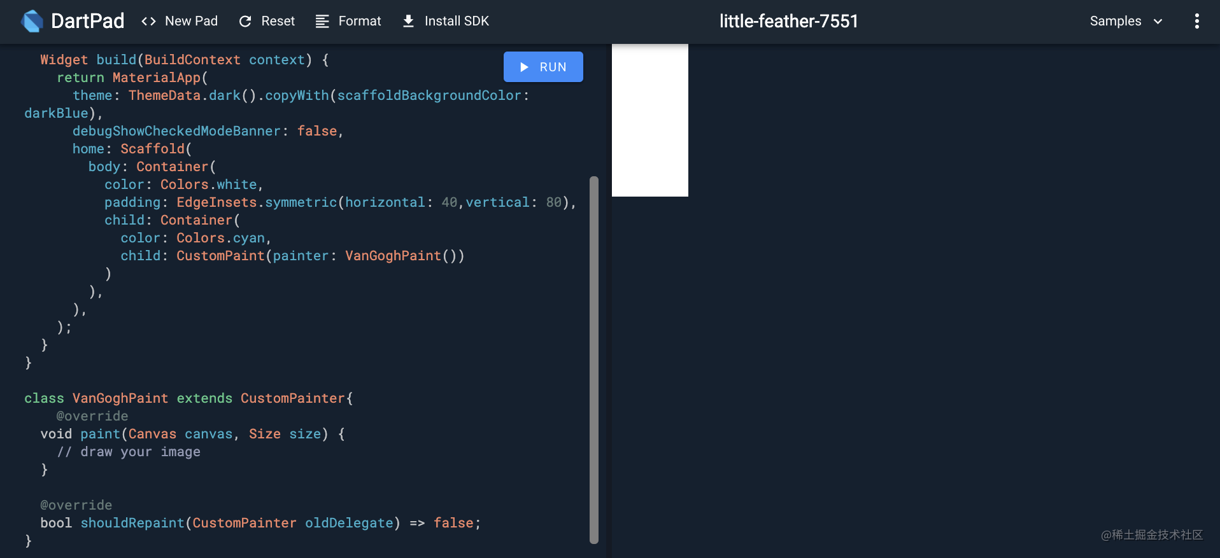Click the play triangle in the RUN button
The image size is (1220, 558).
(x=524, y=67)
